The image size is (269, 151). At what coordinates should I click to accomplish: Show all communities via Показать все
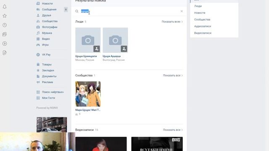click(x=173, y=75)
